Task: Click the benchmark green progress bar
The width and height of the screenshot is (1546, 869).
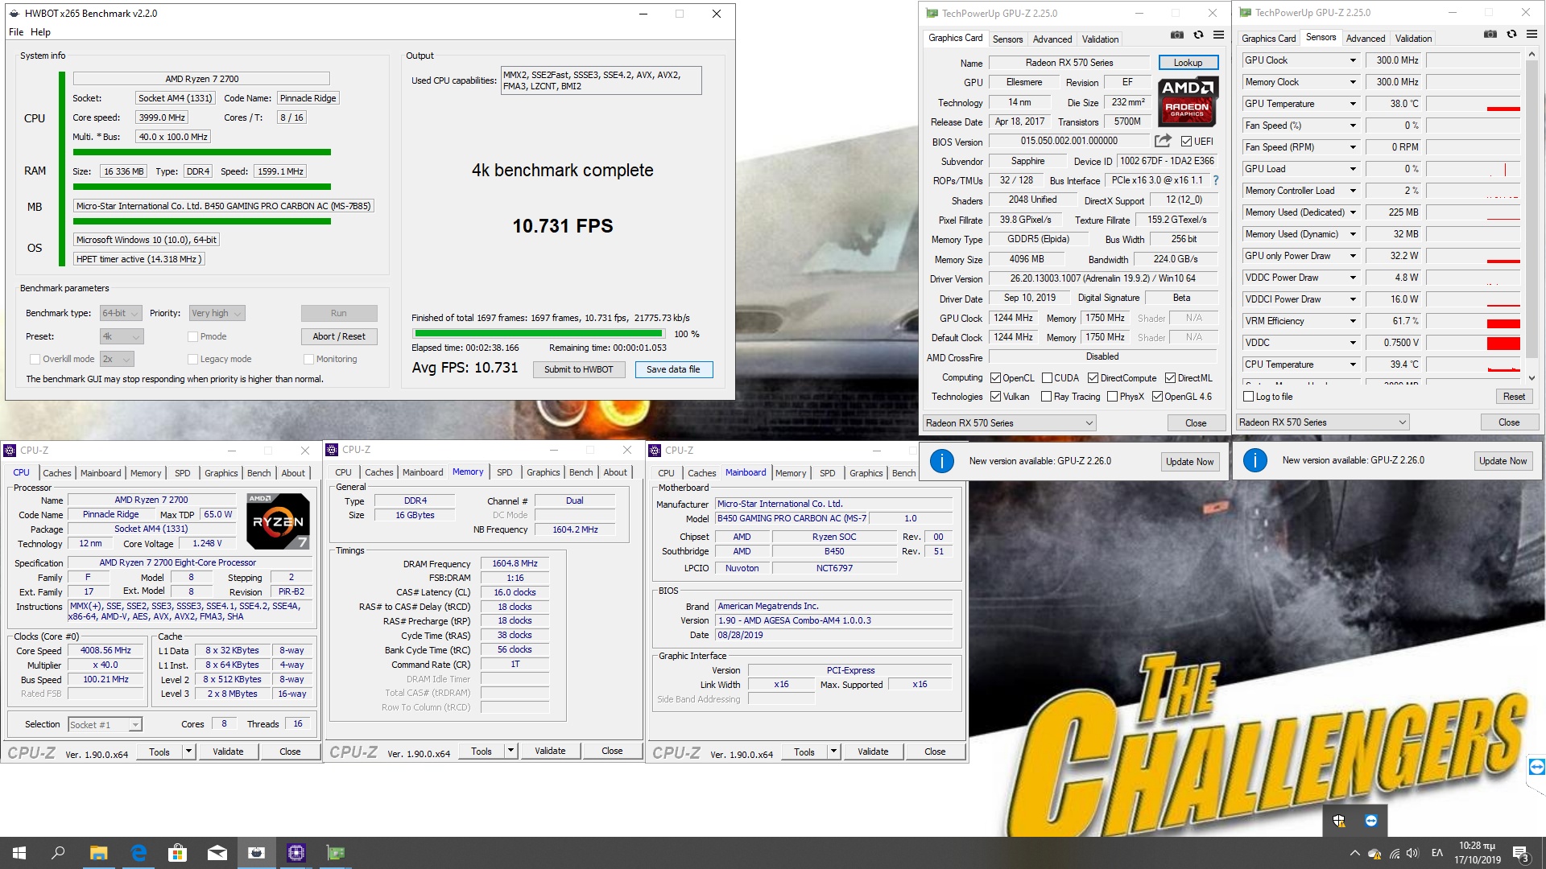Action: 538,334
